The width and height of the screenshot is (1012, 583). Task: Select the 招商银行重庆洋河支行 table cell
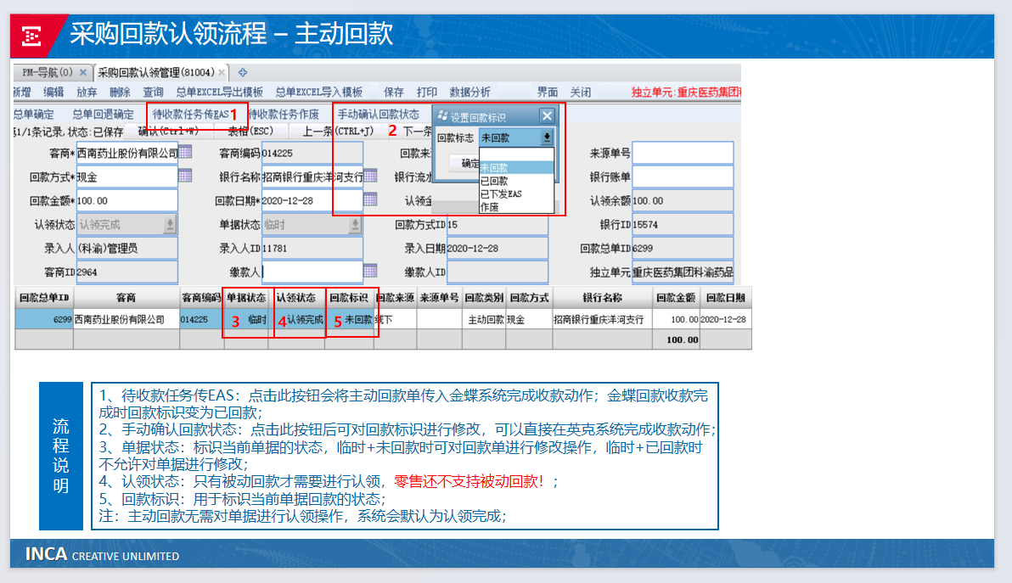tap(602, 319)
